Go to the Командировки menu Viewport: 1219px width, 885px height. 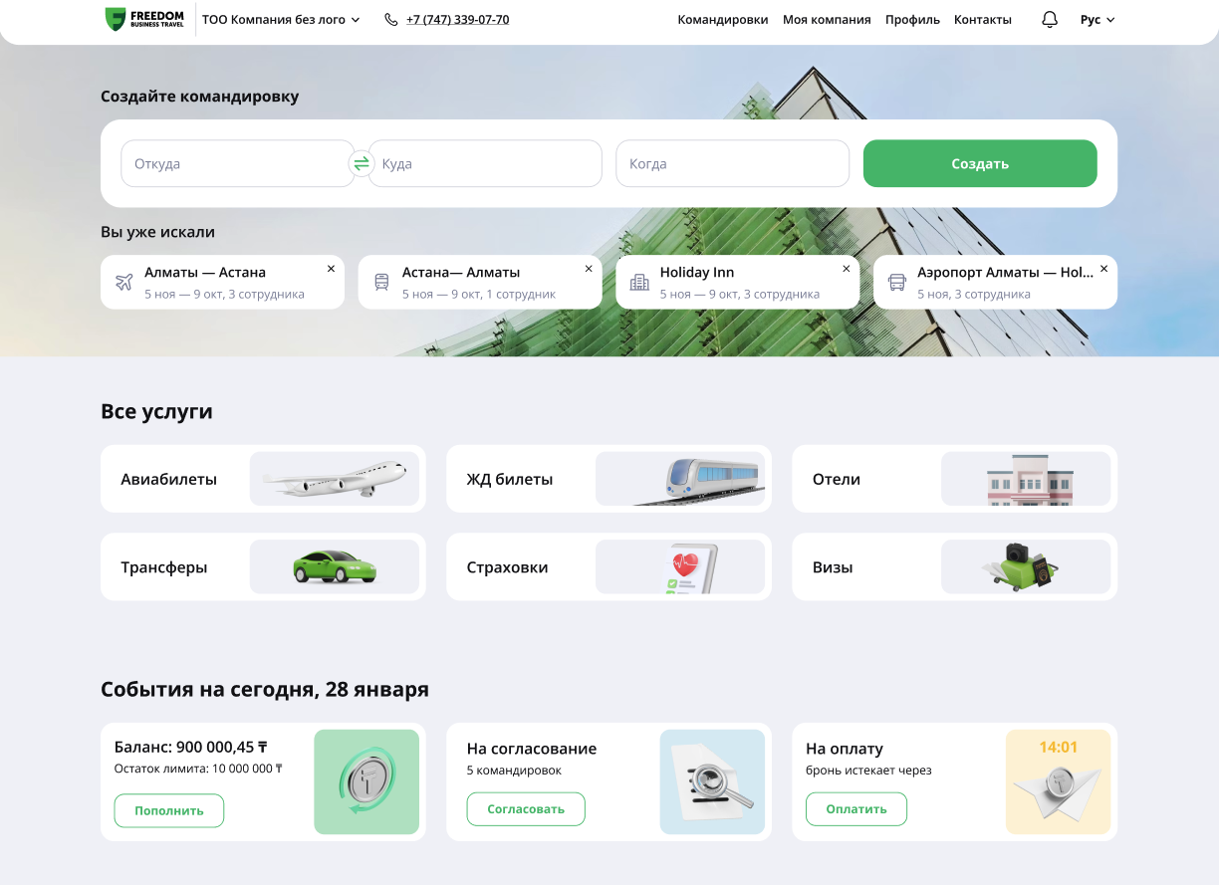(x=722, y=20)
